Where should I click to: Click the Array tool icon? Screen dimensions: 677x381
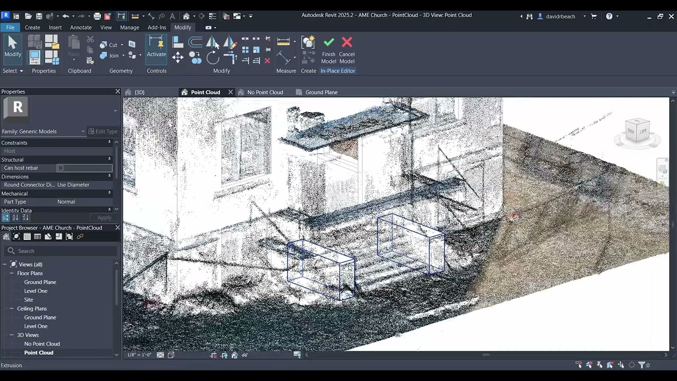pyautogui.click(x=245, y=50)
